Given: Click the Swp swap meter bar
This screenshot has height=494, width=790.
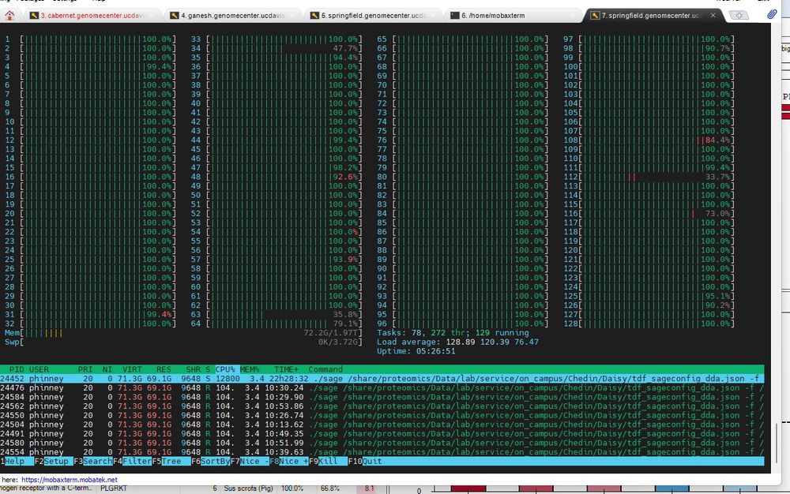Looking at the screenshot, I should pos(183,342).
